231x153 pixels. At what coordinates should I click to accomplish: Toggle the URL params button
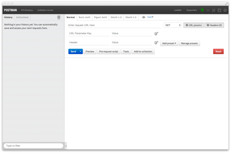[x=193, y=25]
